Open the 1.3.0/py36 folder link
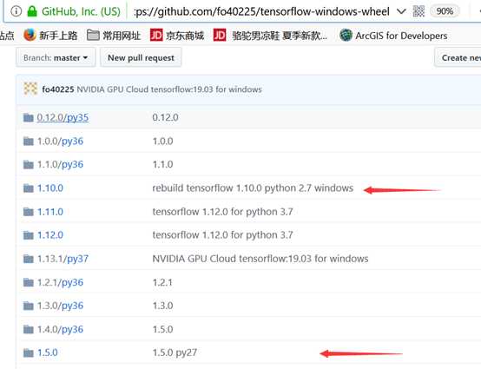 tap(60, 306)
